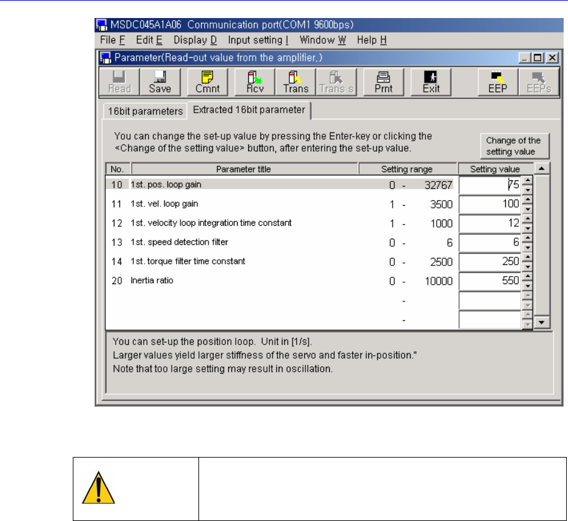
Task: Click the Setting value column header
Action: pos(495,169)
